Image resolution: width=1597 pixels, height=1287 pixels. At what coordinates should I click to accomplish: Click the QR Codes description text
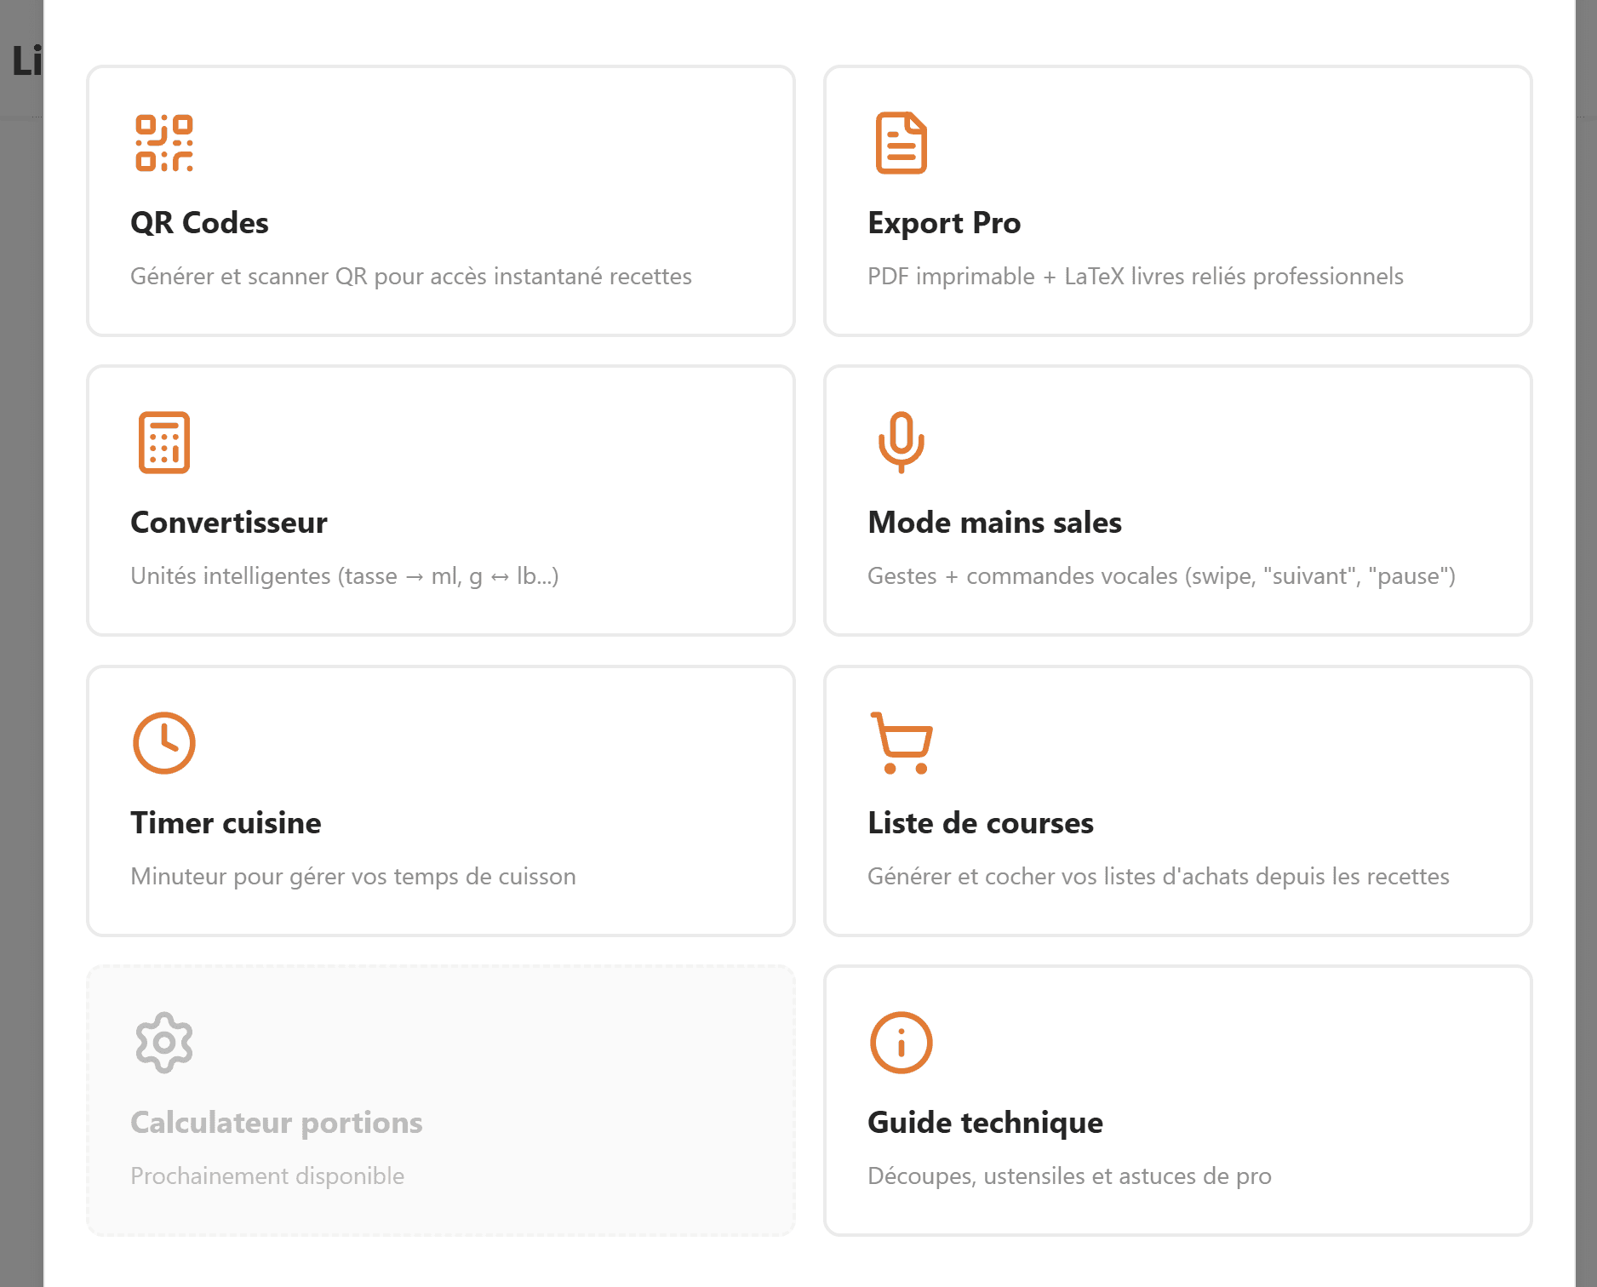click(x=411, y=276)
